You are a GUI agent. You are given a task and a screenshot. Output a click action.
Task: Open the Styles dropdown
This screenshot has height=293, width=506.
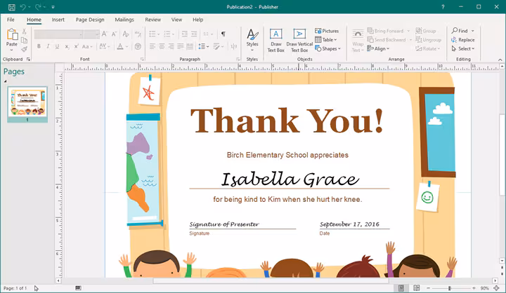(x=252, y=41)
